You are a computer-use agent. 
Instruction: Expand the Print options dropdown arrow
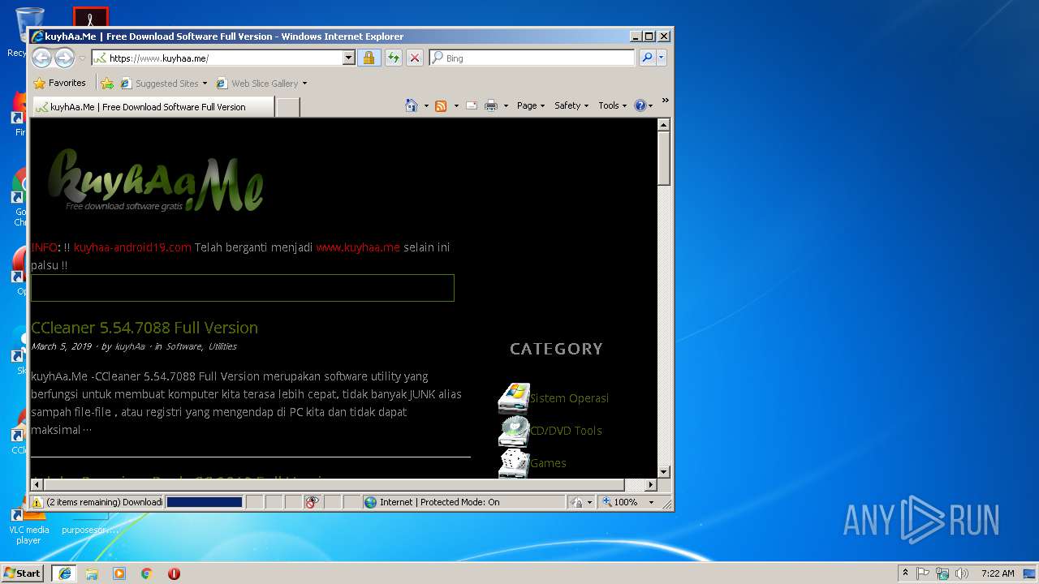pos(506,105)
